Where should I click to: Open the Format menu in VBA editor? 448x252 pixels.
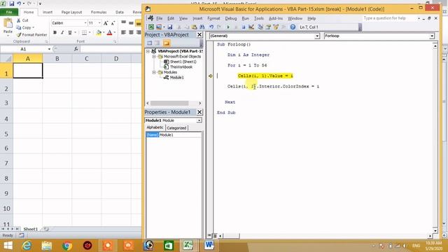(x=213, y=18)
